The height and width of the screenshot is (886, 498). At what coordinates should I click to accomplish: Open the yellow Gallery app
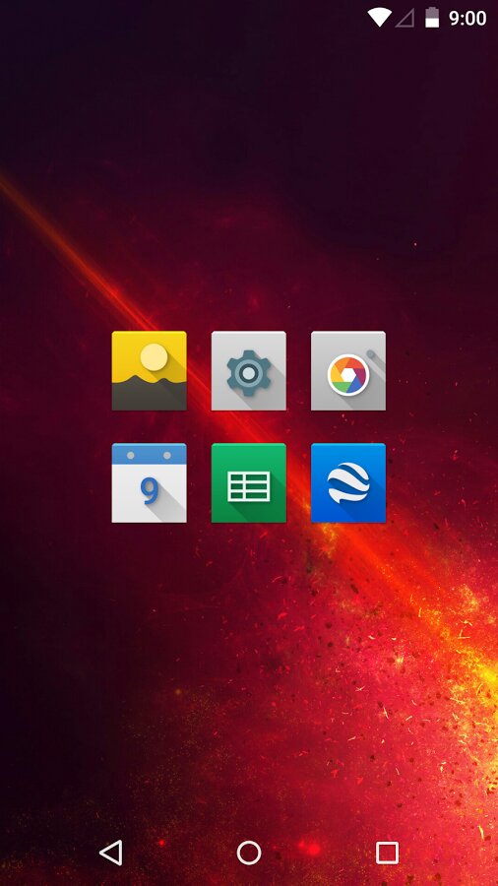[x=149, y=371]
